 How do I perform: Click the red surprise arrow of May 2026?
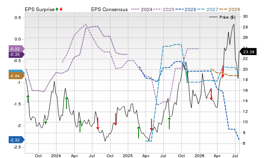tap(223, 72)
